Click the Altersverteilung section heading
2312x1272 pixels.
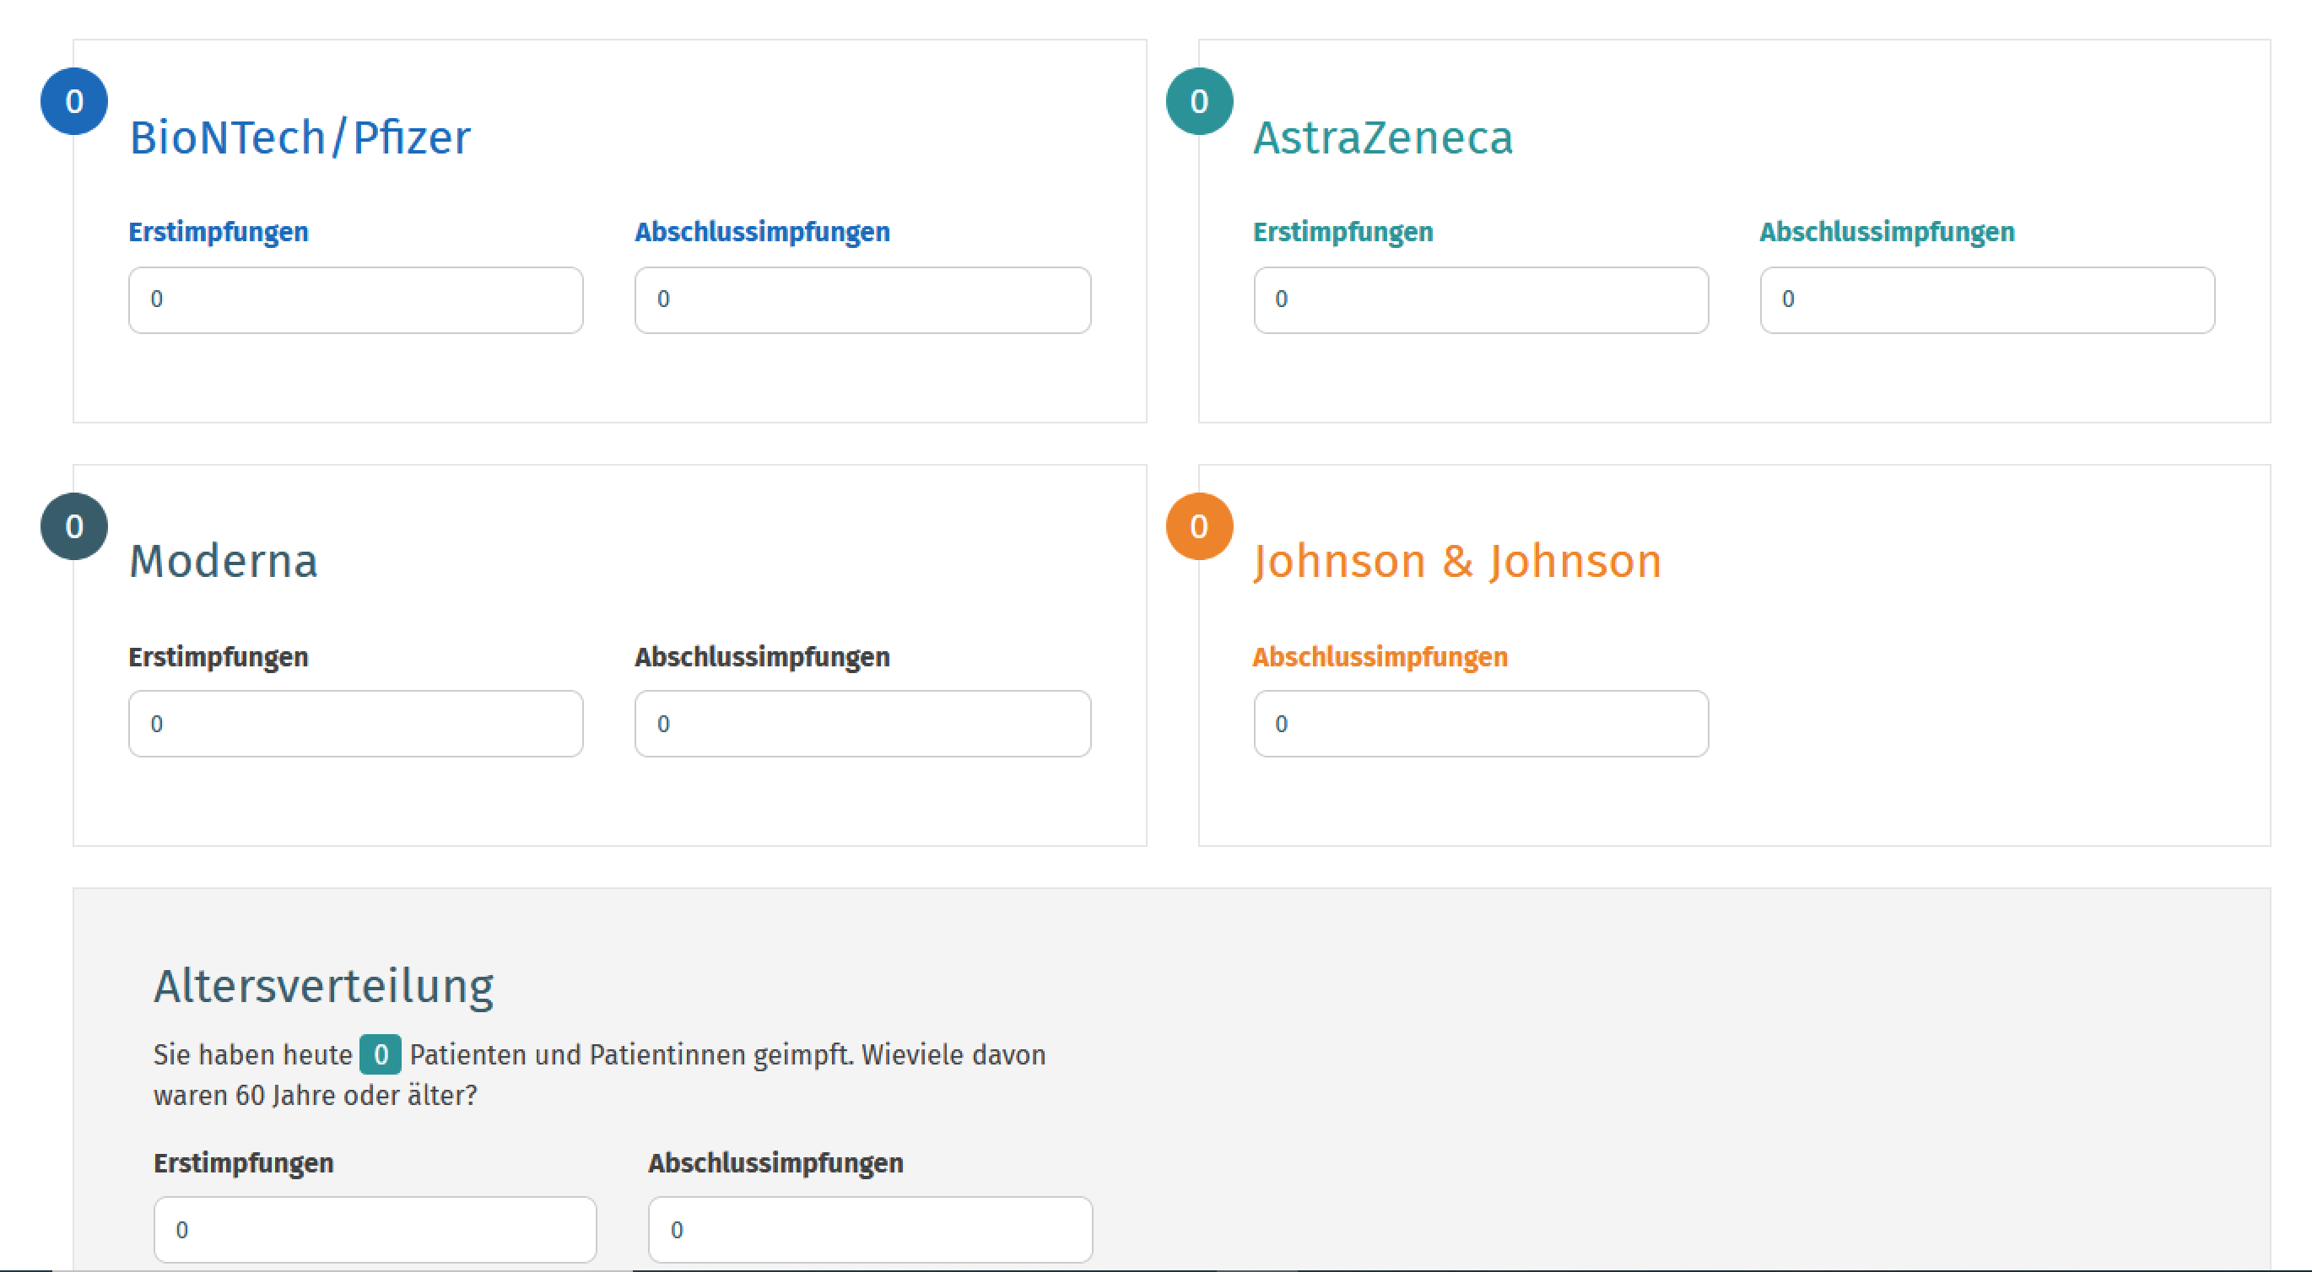(x=323, y=986)
